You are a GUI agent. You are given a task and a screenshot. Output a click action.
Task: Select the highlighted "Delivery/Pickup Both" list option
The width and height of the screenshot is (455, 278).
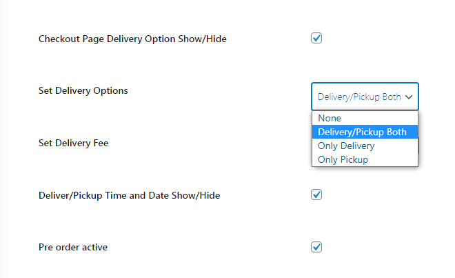362,132
